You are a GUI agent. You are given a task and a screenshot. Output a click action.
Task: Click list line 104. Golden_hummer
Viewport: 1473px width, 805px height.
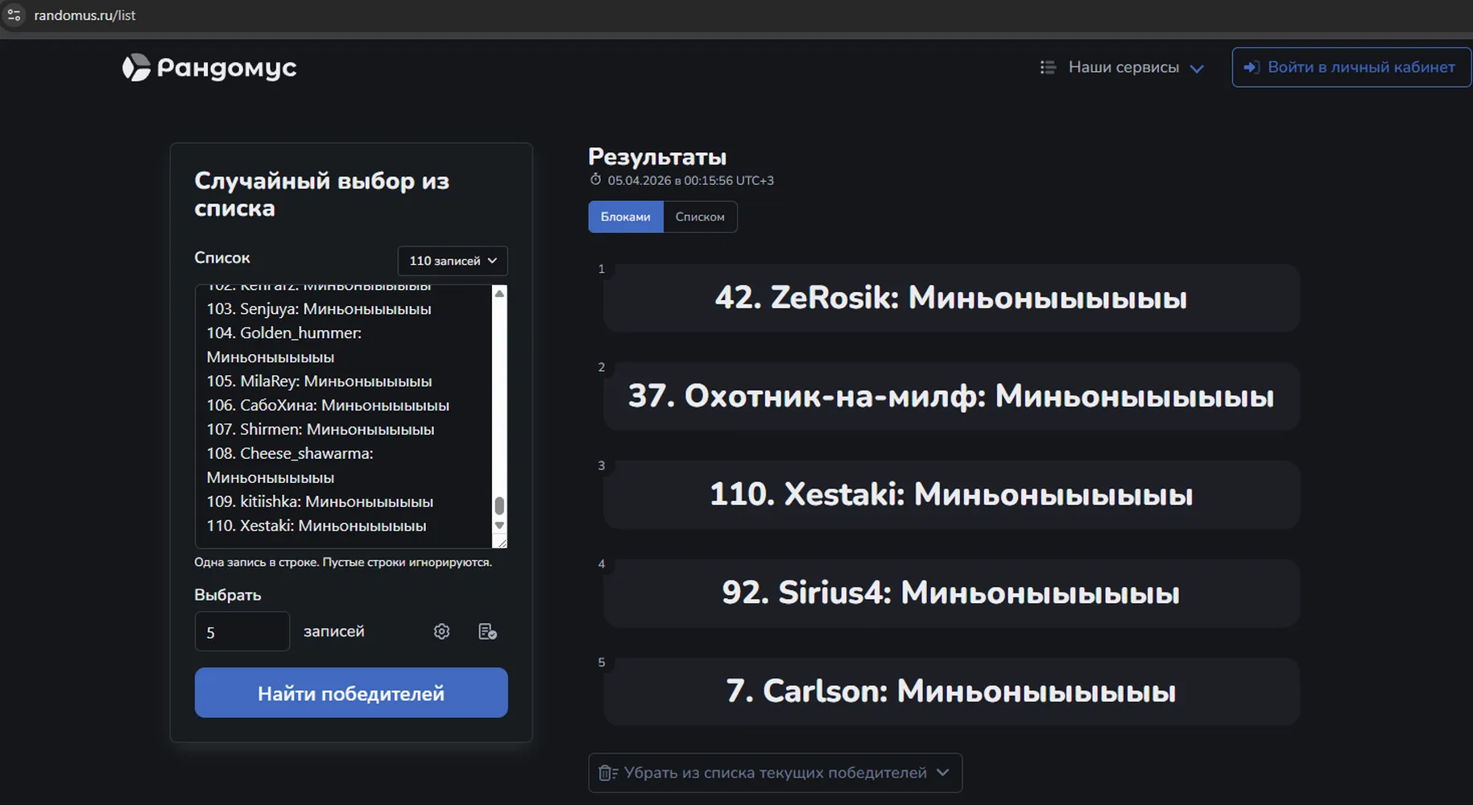pyautogui.click(x=283, y=345)
